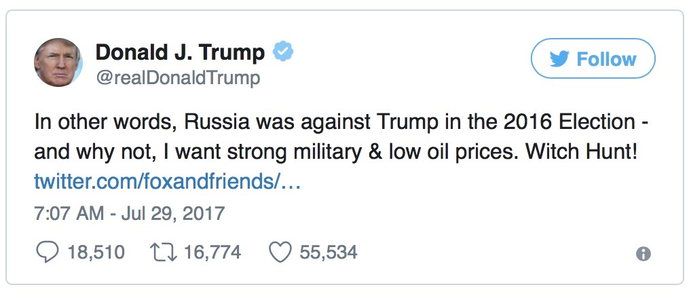Click the @realDonaldTrump handle
The height and width of the screenshot is (300, 691).
coord(178,78)
